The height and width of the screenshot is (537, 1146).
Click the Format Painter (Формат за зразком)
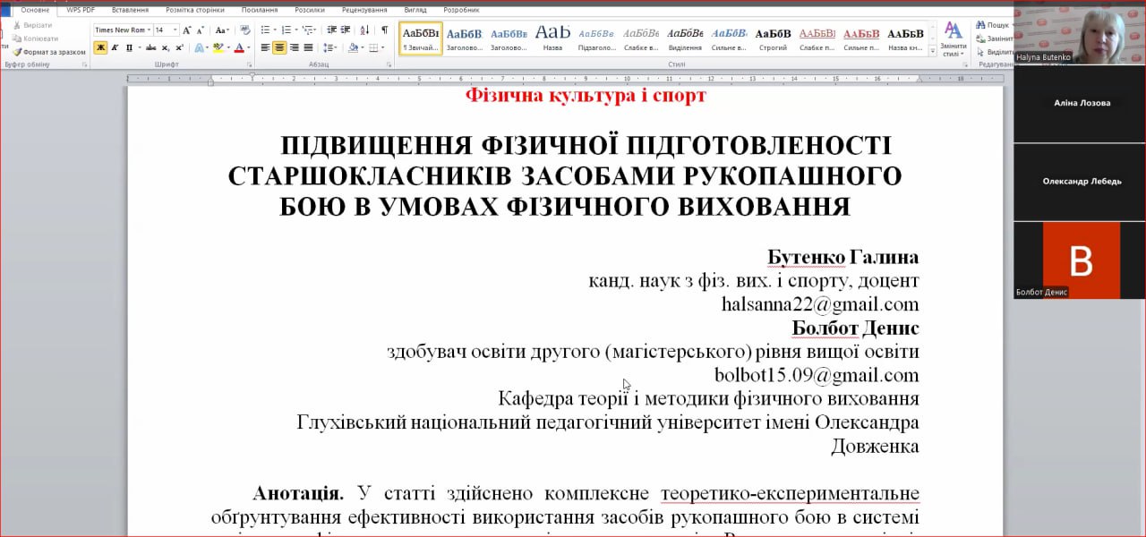click(x=49, y=52)
